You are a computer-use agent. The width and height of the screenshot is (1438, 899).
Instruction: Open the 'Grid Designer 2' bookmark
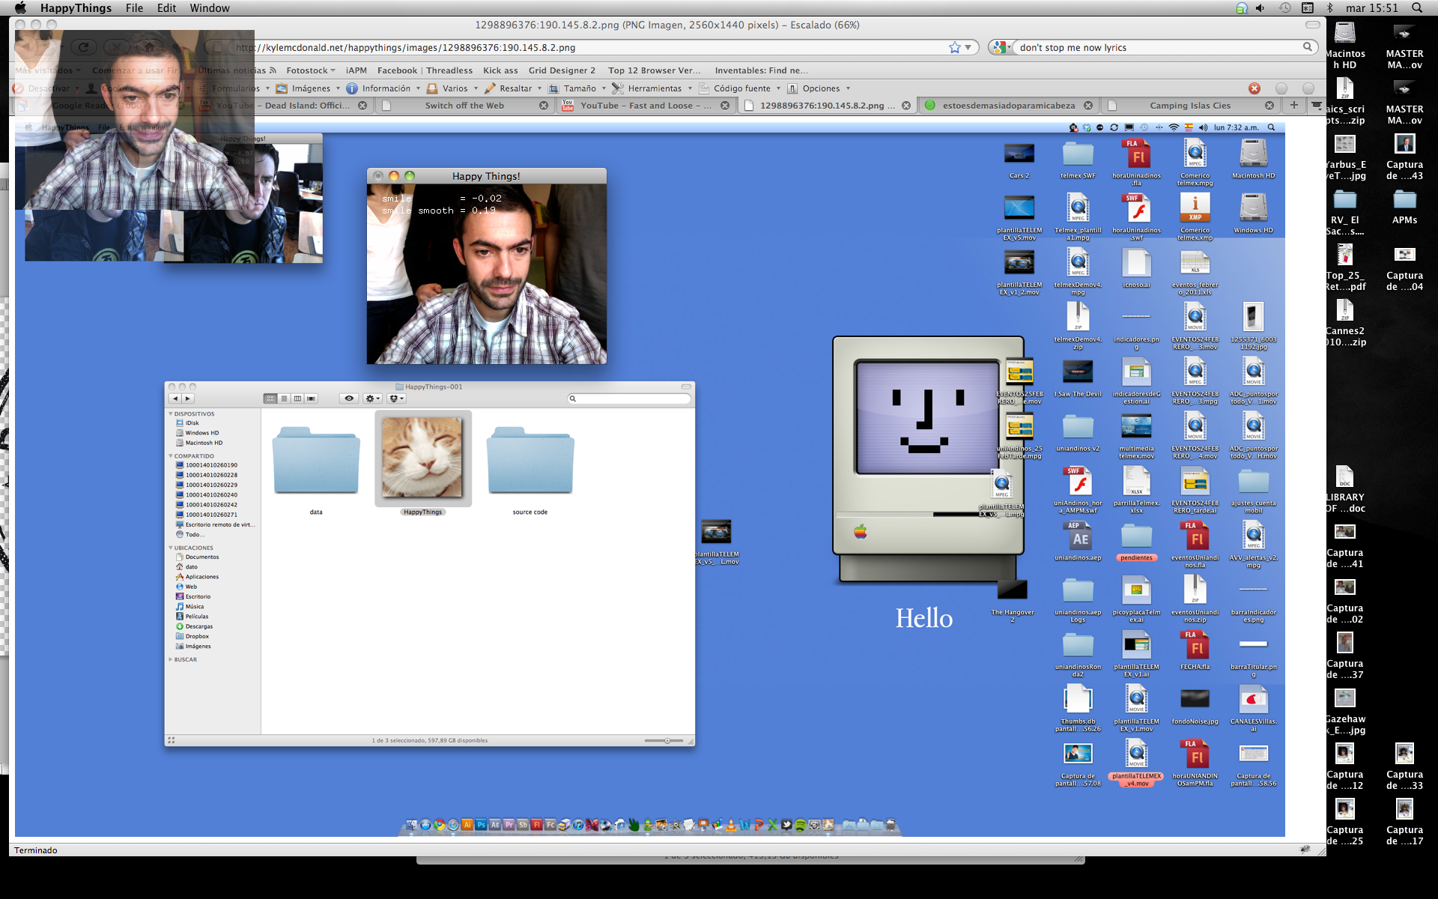562,70
